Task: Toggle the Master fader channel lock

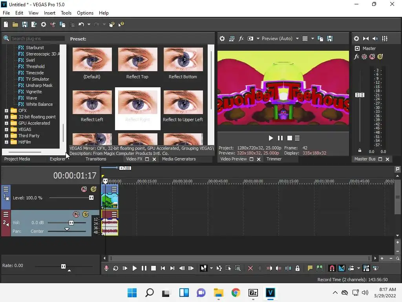Action: pyautogui.click(x=360, y=151)
